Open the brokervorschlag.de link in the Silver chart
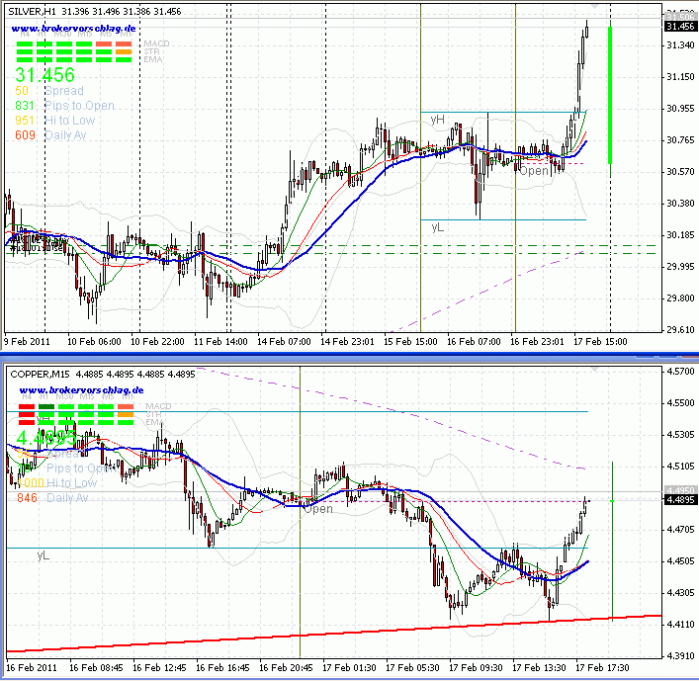699x681 pixels. coord(73,29)
